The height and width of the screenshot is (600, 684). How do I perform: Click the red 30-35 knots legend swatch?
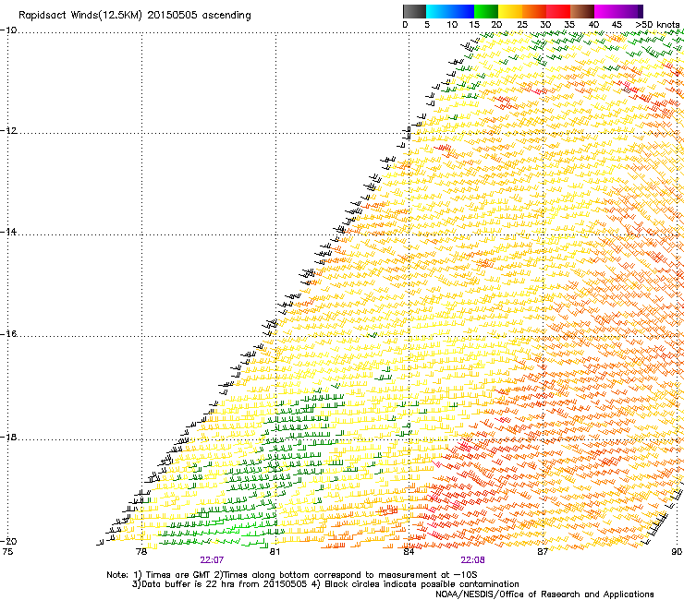558,11
